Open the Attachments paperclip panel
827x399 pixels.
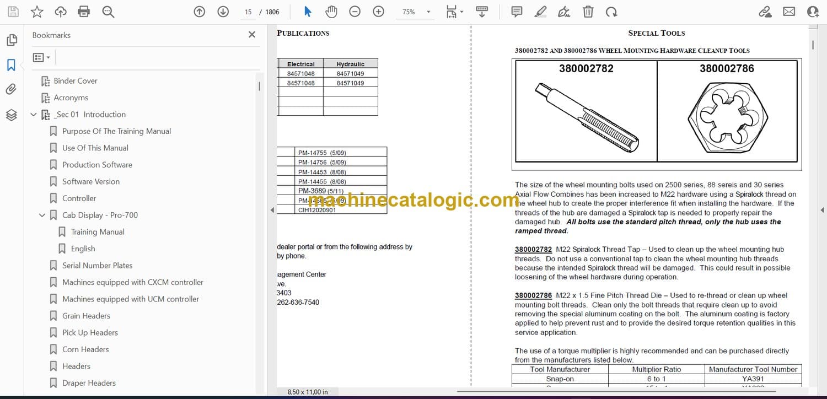11,89
